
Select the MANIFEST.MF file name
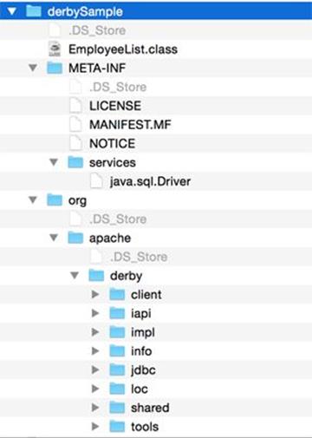[x=130, y=125]
